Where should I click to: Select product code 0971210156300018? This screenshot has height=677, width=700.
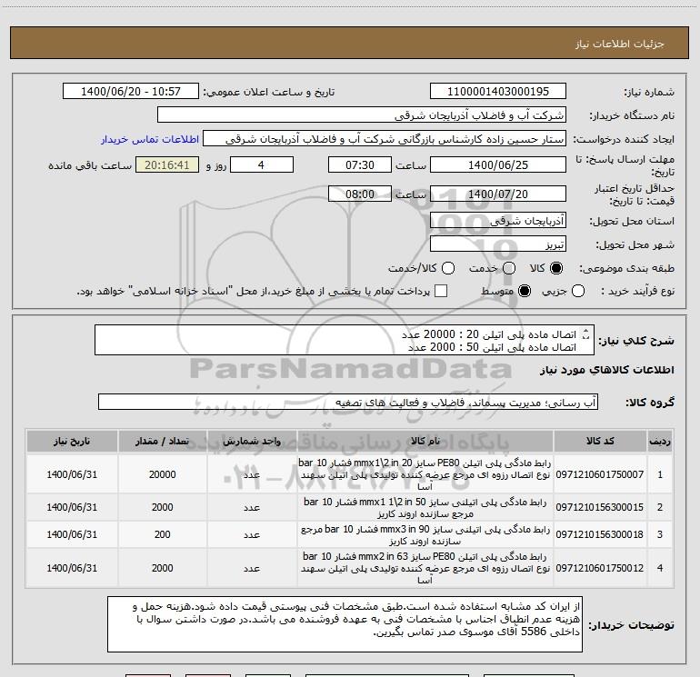point(600,534)
